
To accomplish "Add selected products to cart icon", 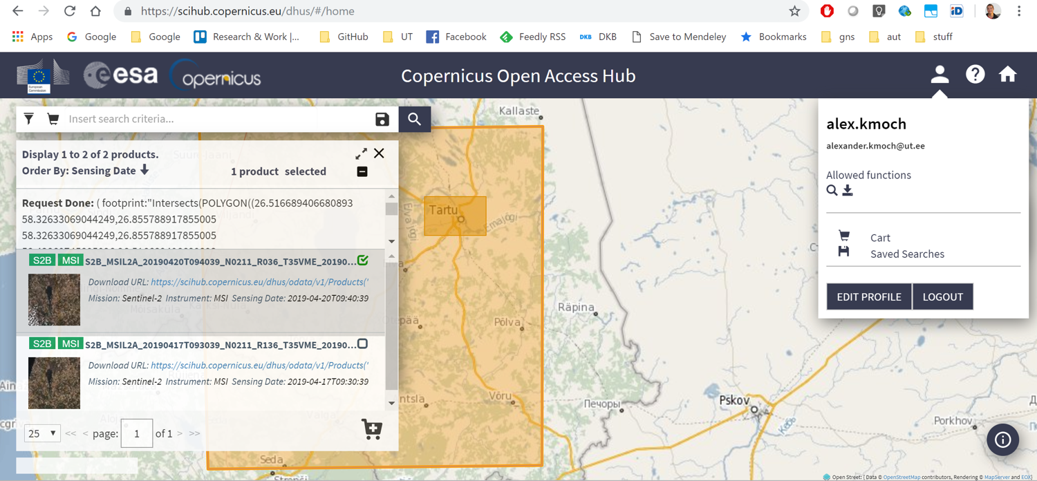I will [372, 429].
